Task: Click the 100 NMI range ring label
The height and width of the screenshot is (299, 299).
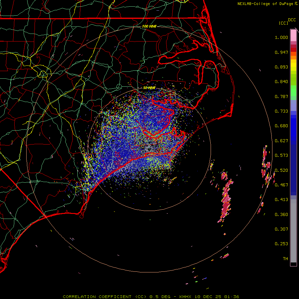Action: pyautogui.click(x=149, y=26)
